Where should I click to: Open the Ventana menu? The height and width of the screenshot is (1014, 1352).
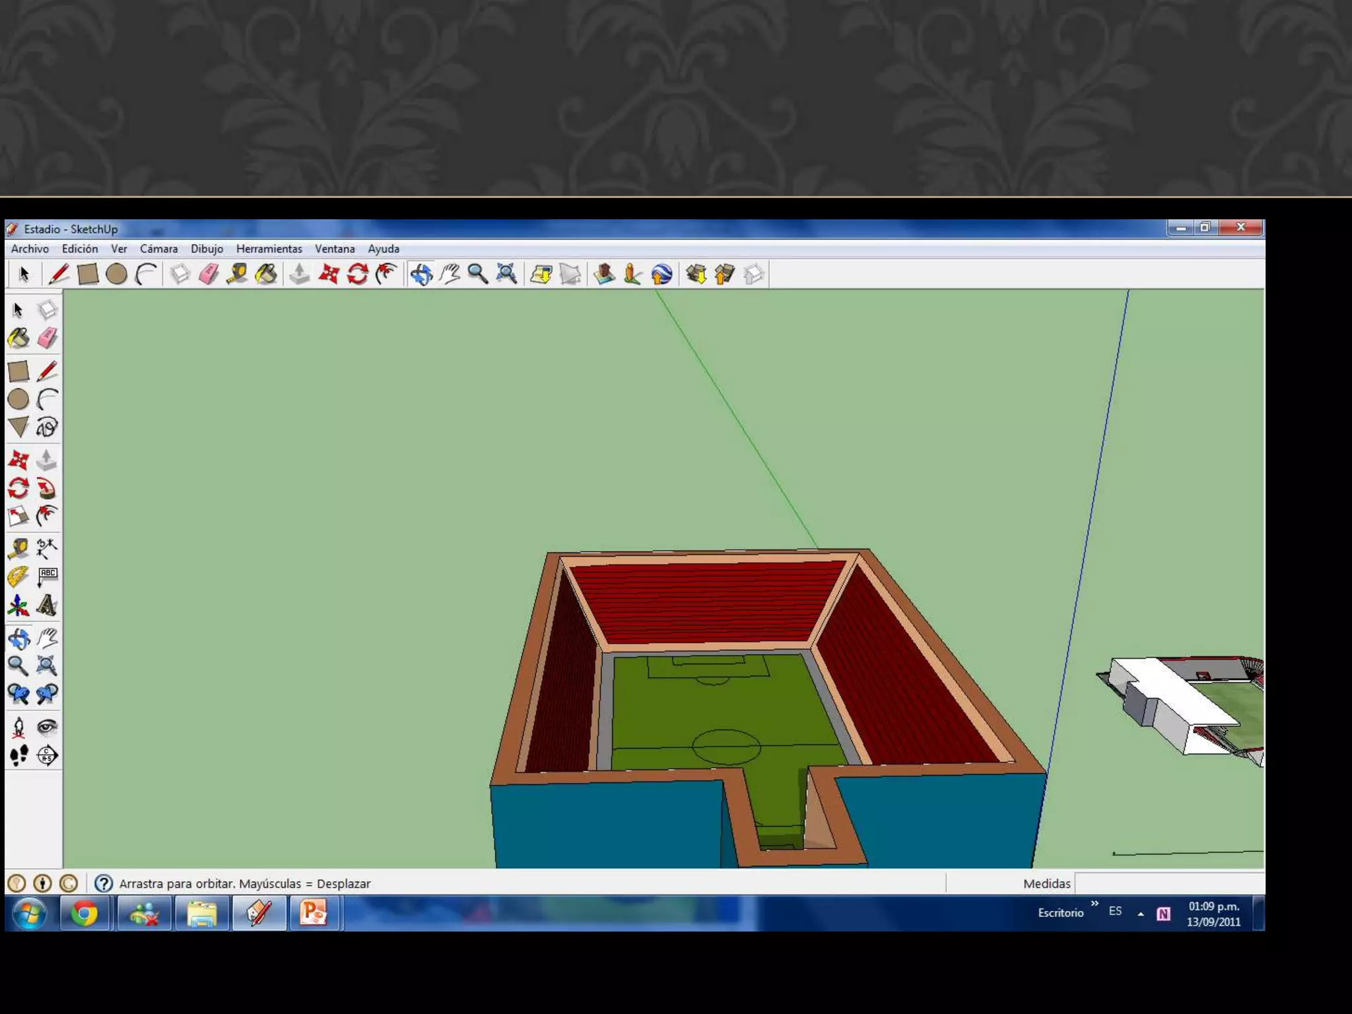coord(335,249)
